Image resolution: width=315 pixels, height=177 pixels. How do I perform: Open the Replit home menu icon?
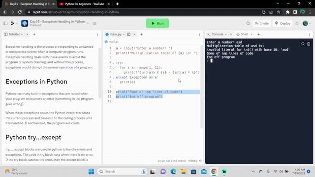point(12,23)
